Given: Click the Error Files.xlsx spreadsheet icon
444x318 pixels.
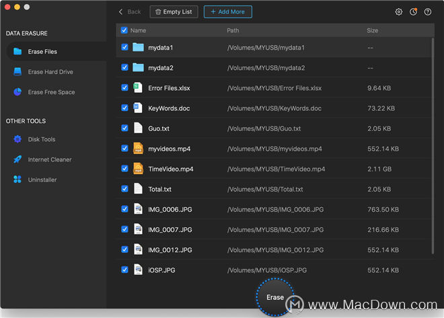Looking at the screenshot, I should click(138, 87).
